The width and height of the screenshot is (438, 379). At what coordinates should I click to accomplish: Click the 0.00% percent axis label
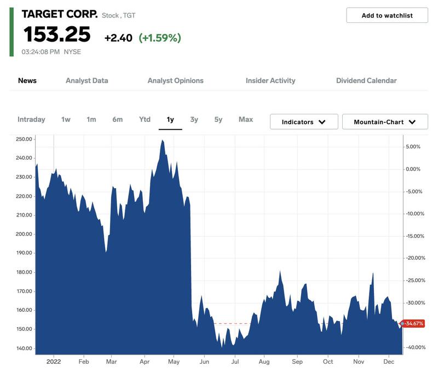(x=413, y=169)
